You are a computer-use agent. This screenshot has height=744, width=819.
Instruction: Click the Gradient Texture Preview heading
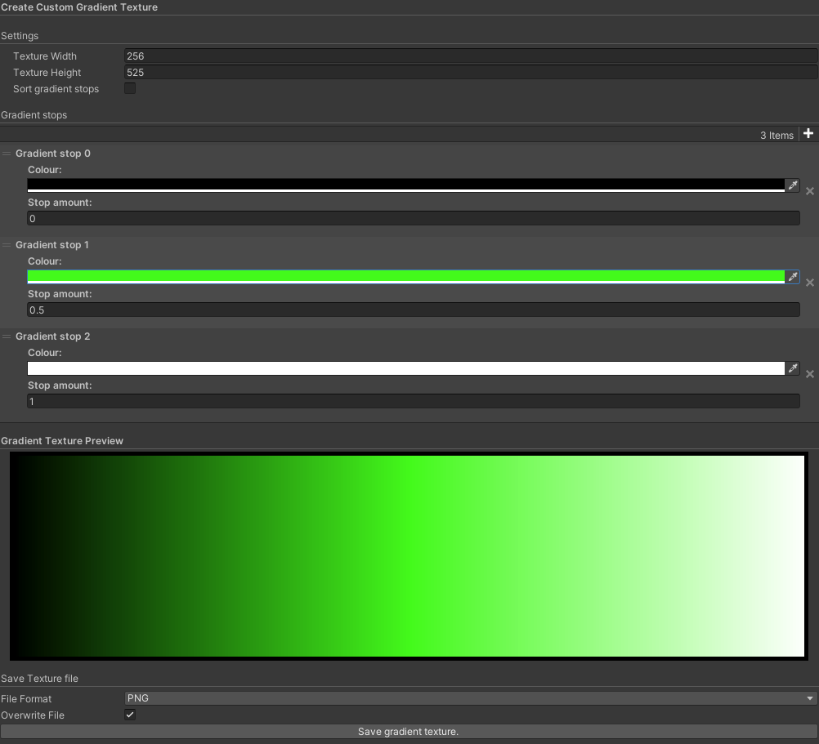point(62,441)
